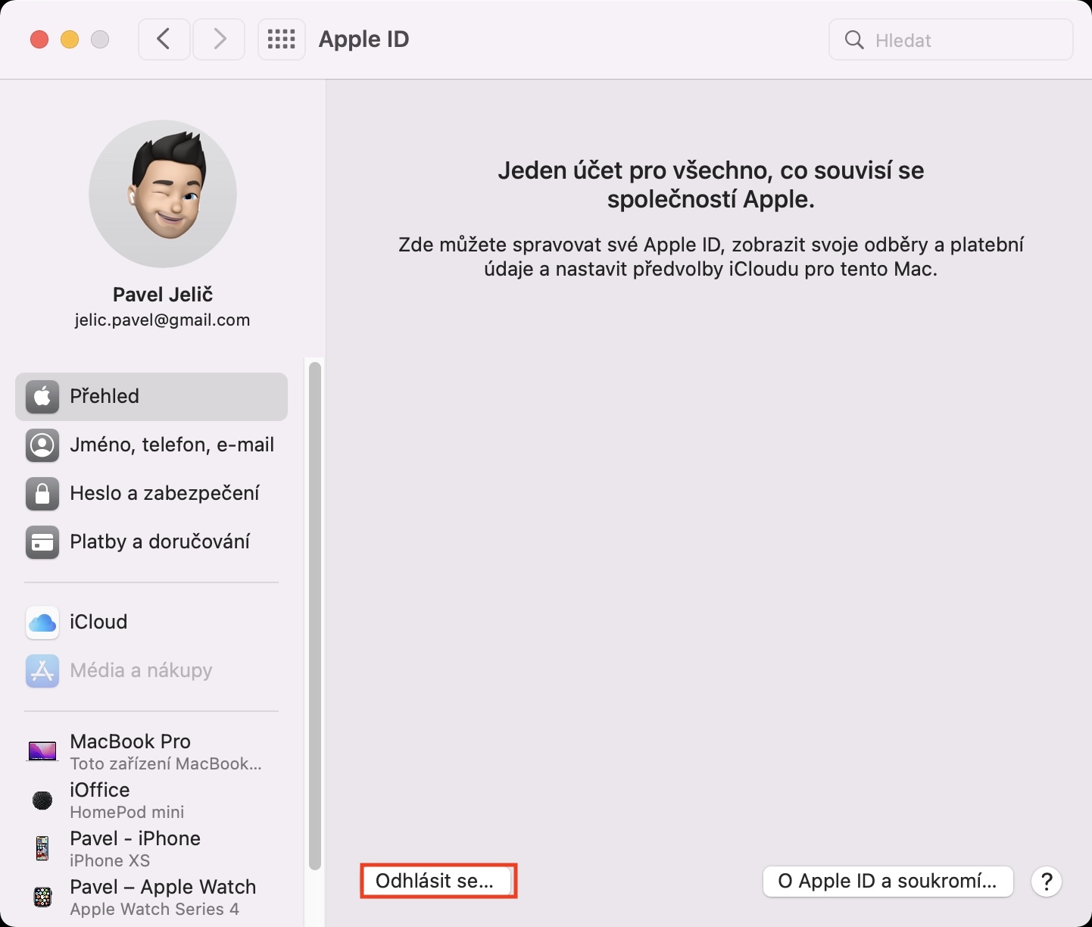1092x927 pixels.
Task: Show all preferences grid button
Action: (x=282, y=39)
